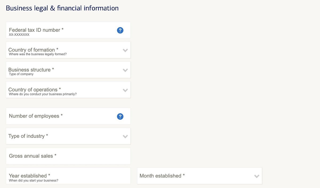Click the Type of industry chevron arrow

(x=125, y=137)
